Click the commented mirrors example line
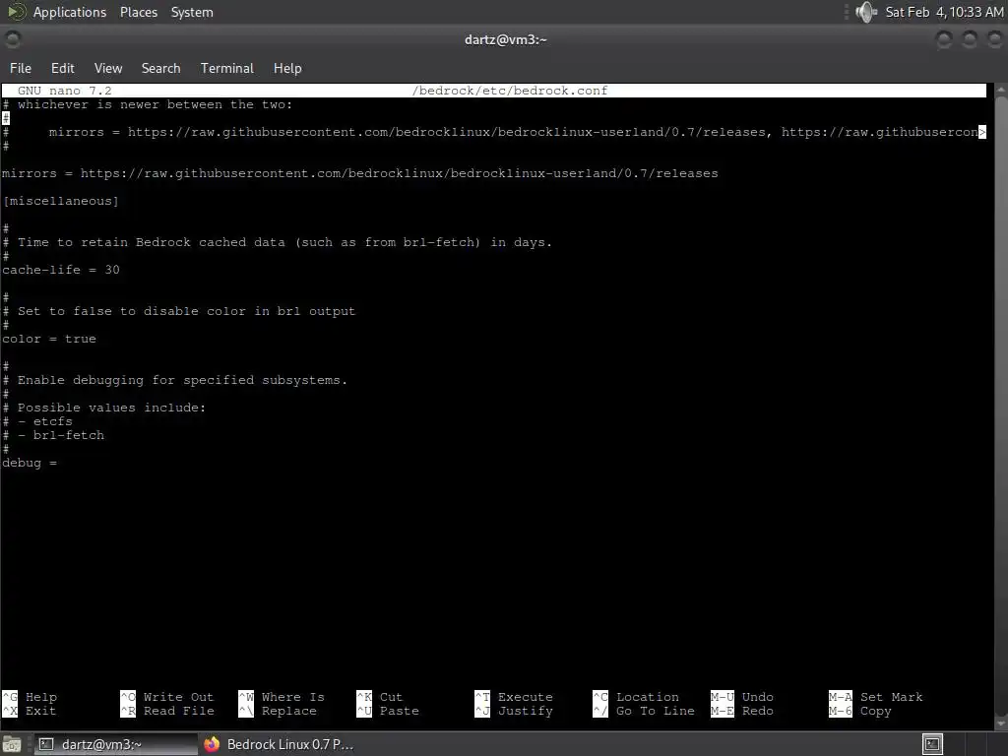Image resolution: width=1008 pixels, height=756 pixels. click(494, 133)
